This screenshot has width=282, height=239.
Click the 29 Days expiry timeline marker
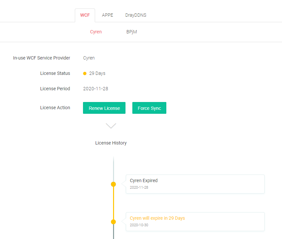pos(113,222)
